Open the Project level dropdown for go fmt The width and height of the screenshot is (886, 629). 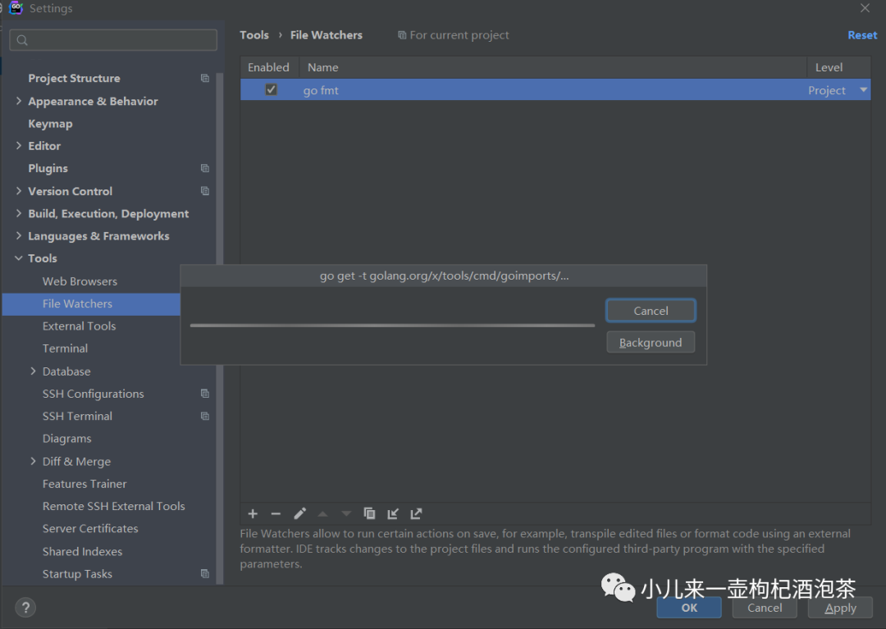coord(863,89)
